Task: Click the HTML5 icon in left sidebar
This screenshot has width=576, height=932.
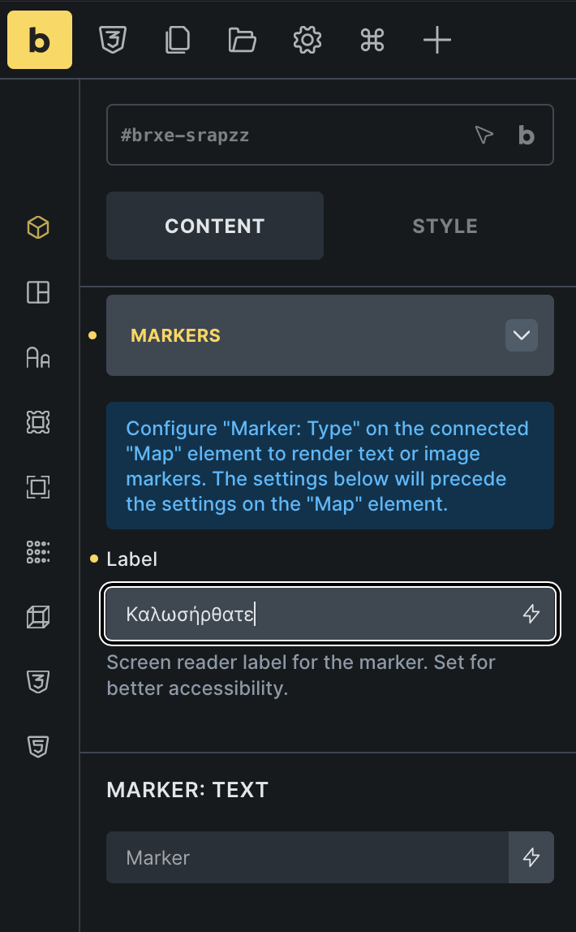Action: coord(38,747)
